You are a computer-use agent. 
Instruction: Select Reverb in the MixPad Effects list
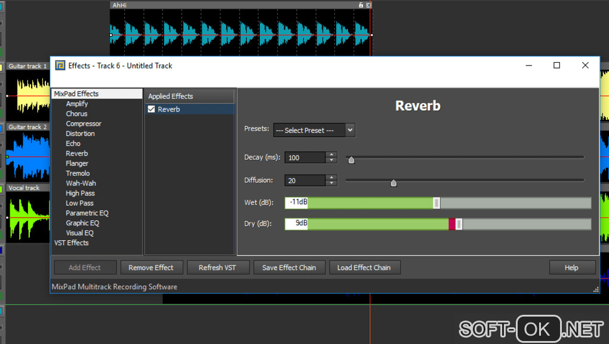(x=77, y=154)
